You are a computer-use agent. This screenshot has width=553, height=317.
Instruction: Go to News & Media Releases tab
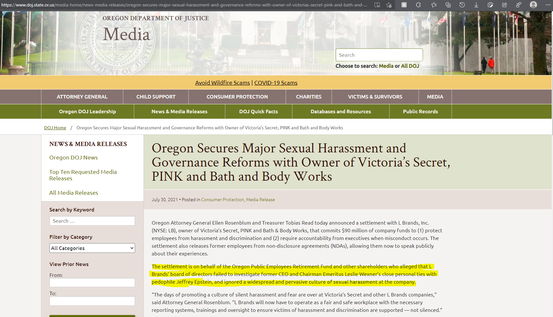coord(179,111)
